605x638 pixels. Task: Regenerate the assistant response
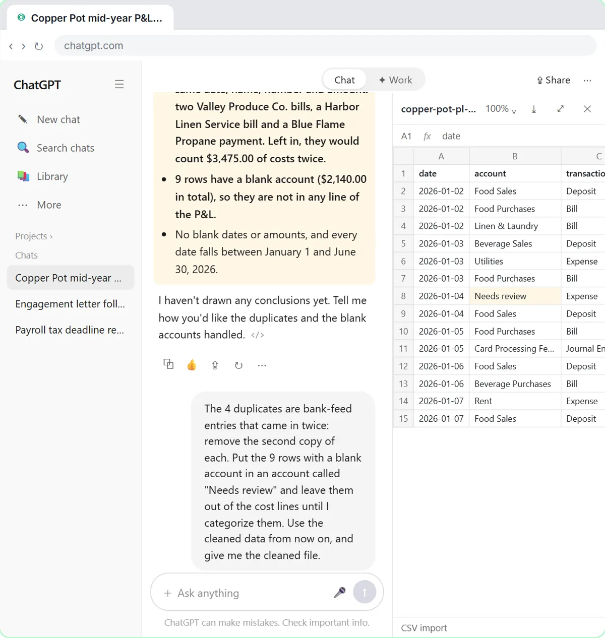(238, 365)
